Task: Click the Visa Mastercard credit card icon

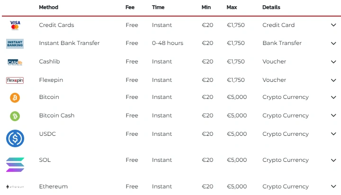Action: [15, 25]
